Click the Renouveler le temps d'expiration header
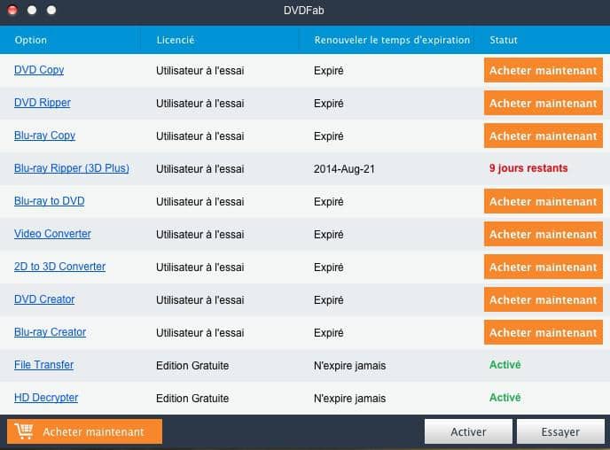This screenshot has height=450, width=610. [392, 40]
